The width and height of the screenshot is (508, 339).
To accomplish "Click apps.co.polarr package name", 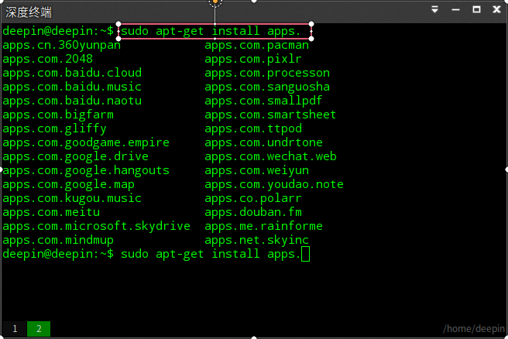I will (253, 198).
